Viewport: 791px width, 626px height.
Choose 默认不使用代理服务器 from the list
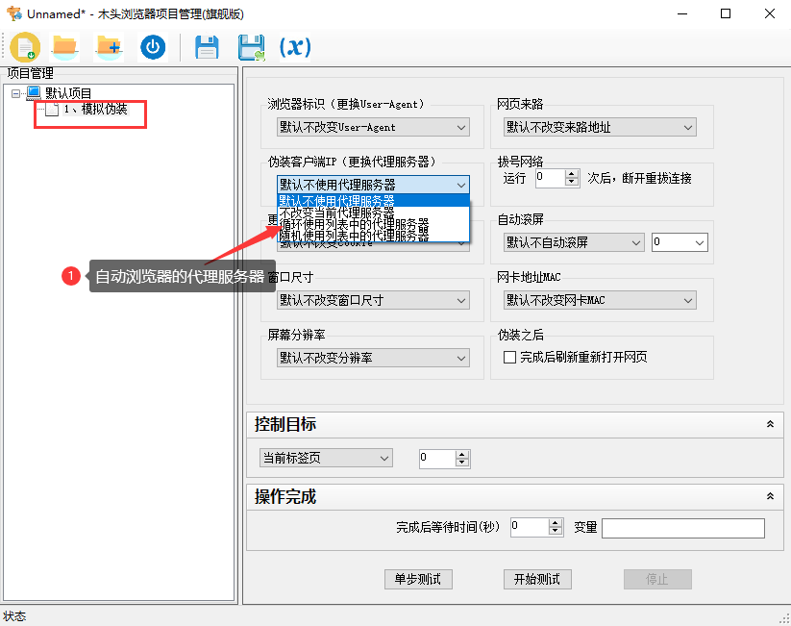point(373,200)
